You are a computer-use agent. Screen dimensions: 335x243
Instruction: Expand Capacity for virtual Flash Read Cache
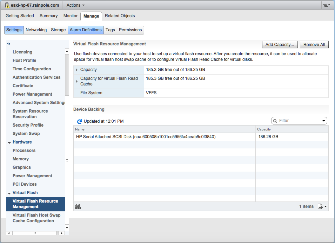pos(77,81)
